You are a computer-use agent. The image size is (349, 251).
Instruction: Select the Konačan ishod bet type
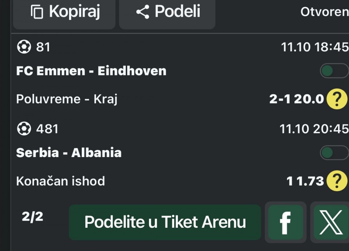60,181
